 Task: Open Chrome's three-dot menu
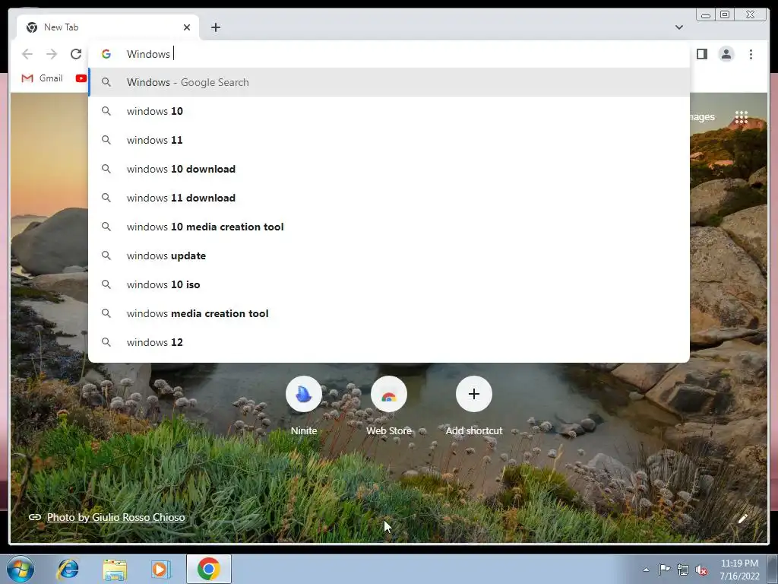click(x=751, y=54)
